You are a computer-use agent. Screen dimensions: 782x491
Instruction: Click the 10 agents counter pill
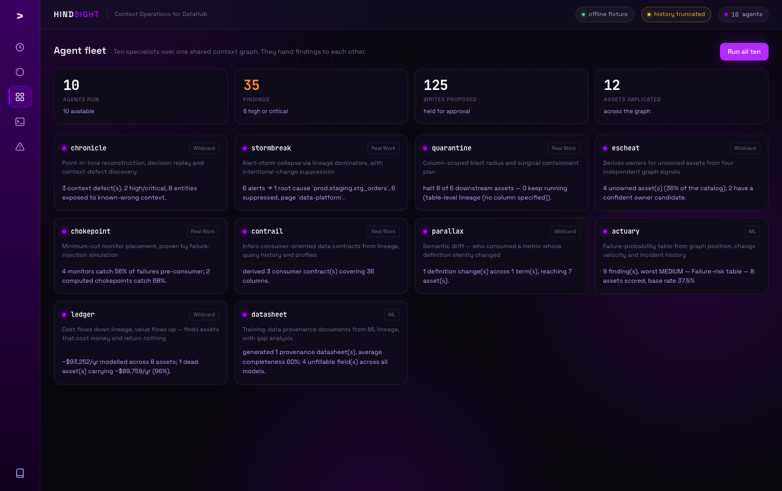(743, 14)
